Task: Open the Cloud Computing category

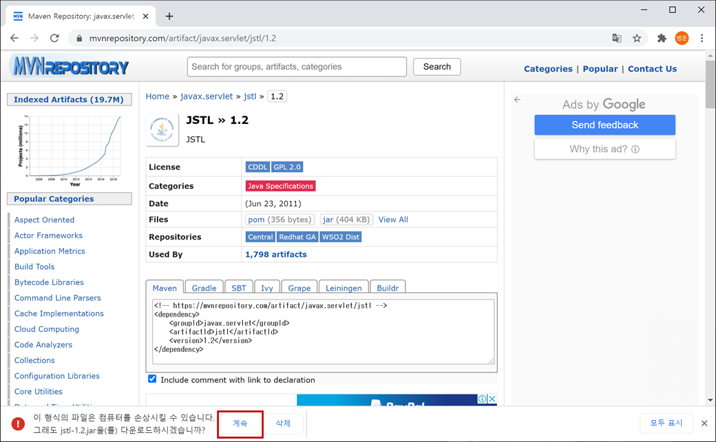Action: (47, 329)
